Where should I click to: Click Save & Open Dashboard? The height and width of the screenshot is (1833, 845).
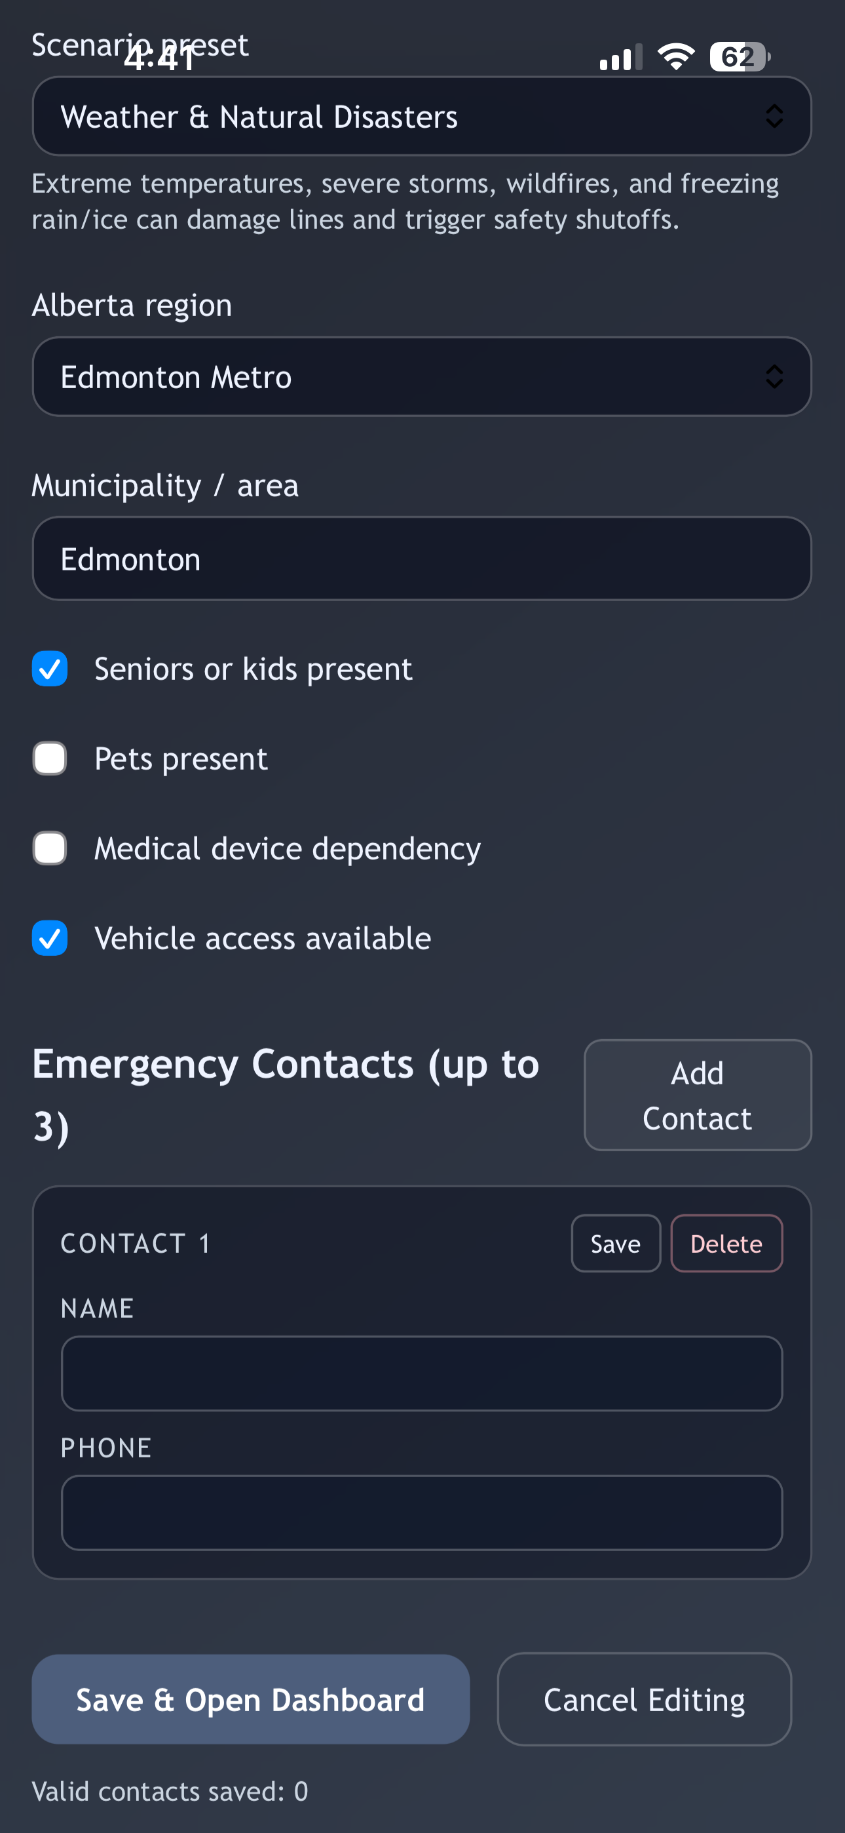(x=250, y=1699)
